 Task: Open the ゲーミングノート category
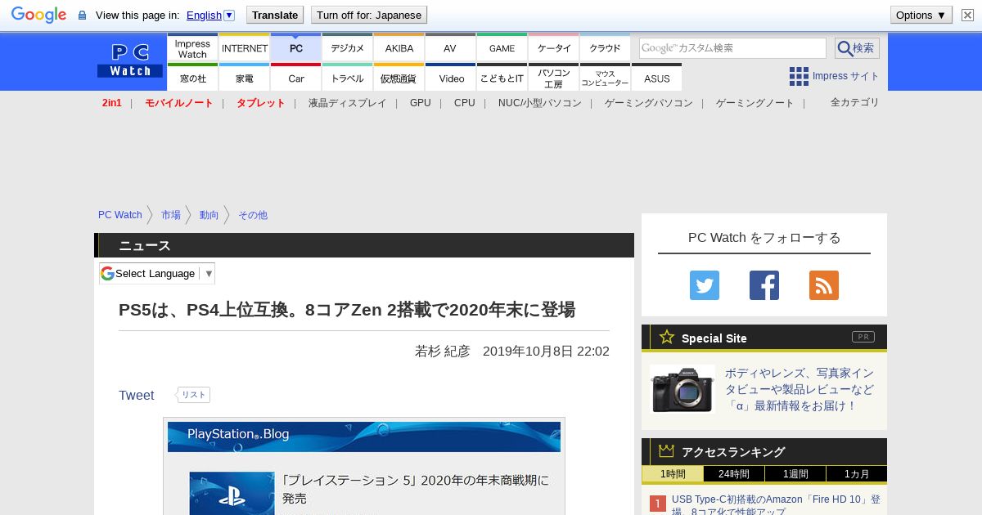[x=755, y=103]
